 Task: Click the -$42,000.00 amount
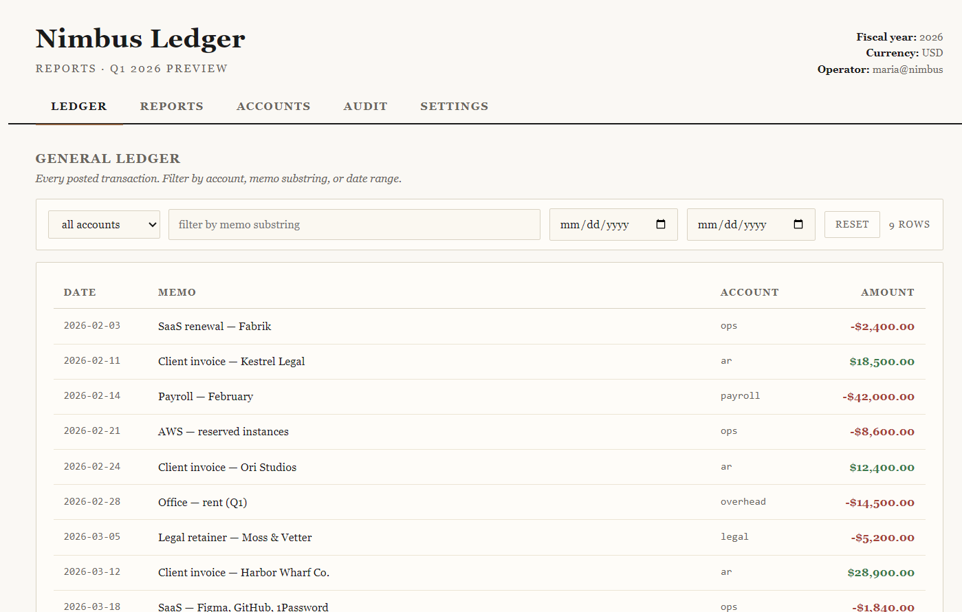[878, 397]
